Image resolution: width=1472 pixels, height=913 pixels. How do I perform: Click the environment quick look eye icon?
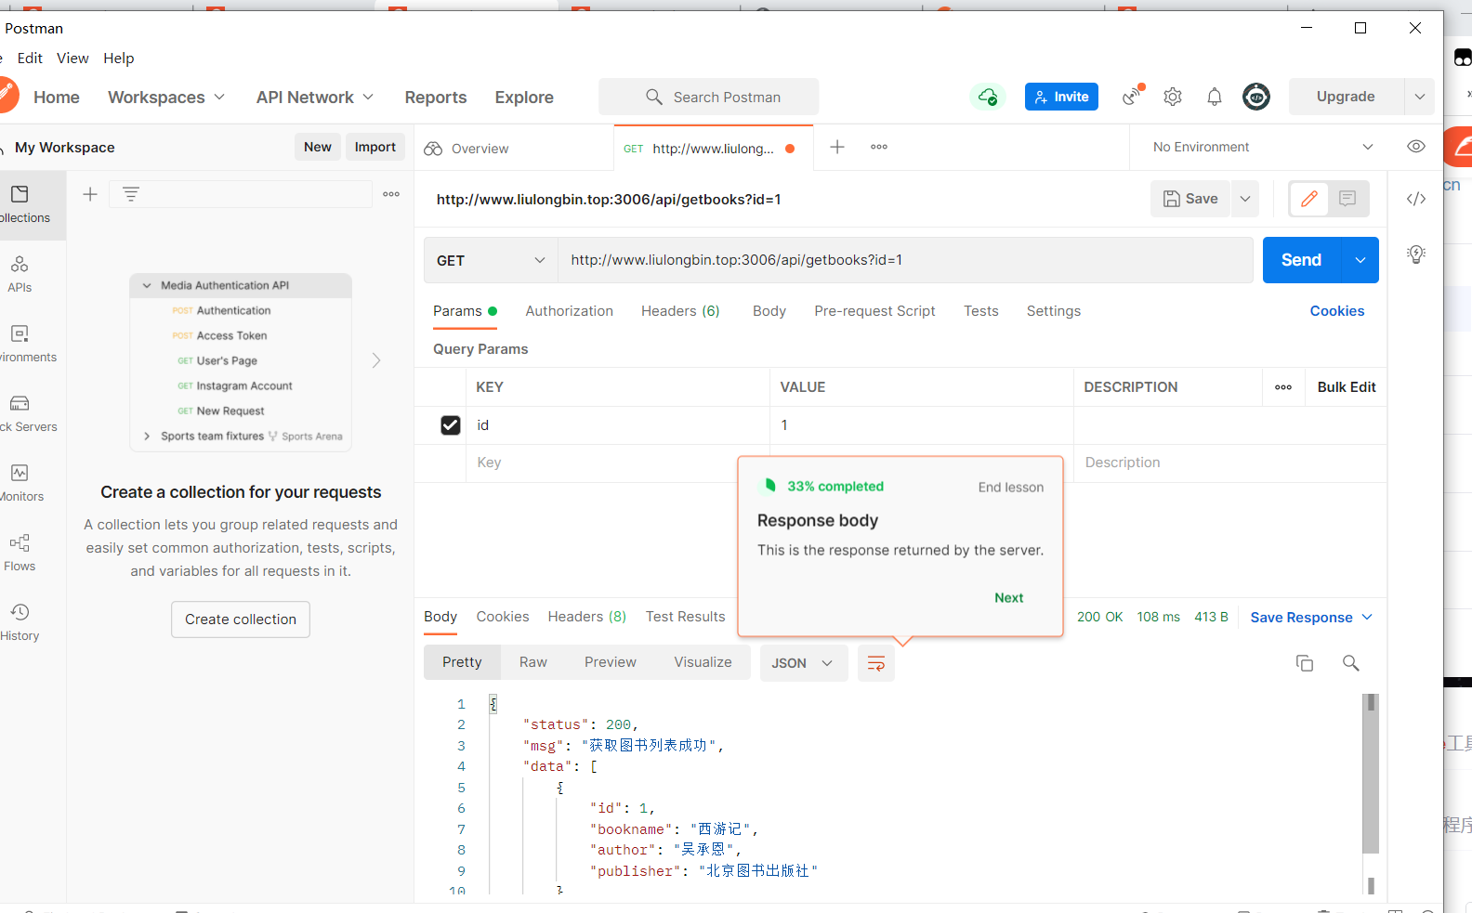pyautogui.click(x=1416, y=147)
